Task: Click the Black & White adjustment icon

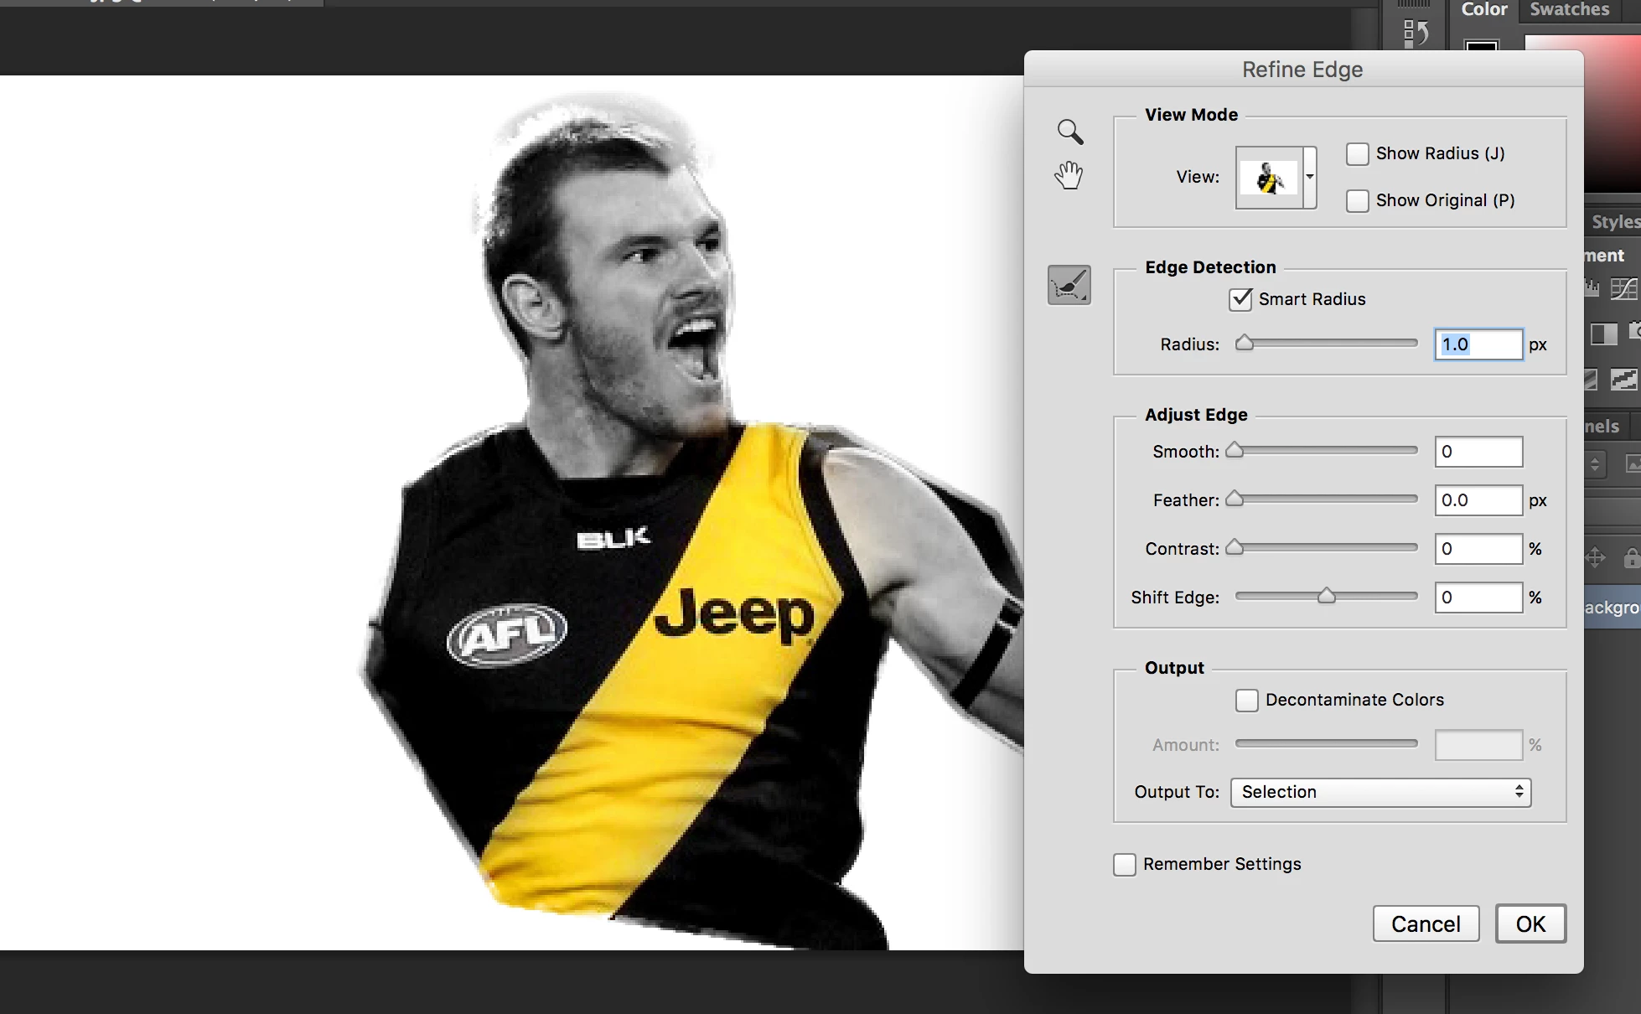Action: [x=1603, y=334]
